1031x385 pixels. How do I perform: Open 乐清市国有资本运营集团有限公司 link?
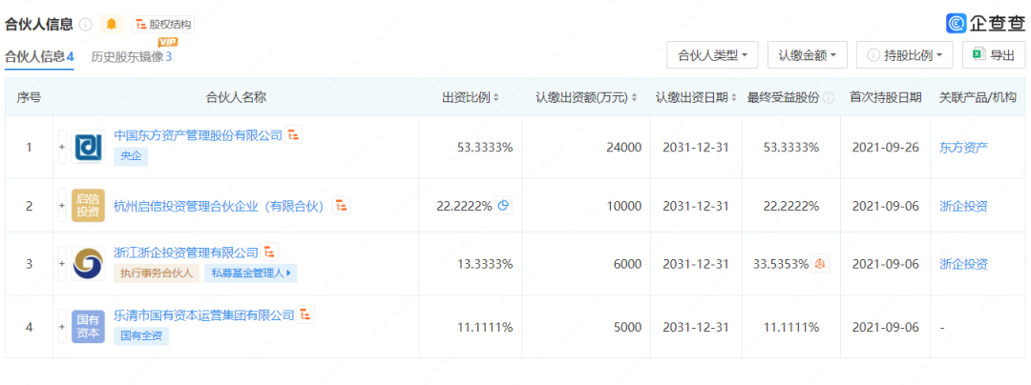[204, 315]
